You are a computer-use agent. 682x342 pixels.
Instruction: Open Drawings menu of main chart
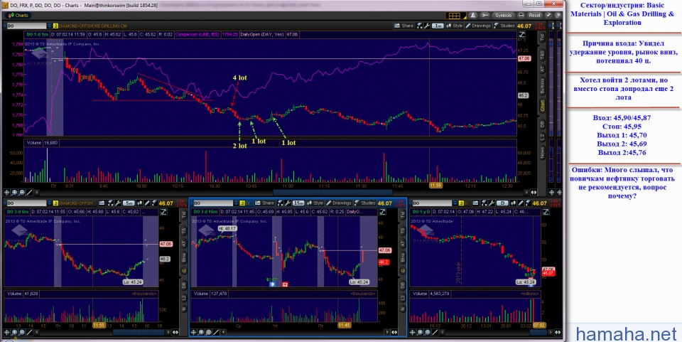coord(478,26)
